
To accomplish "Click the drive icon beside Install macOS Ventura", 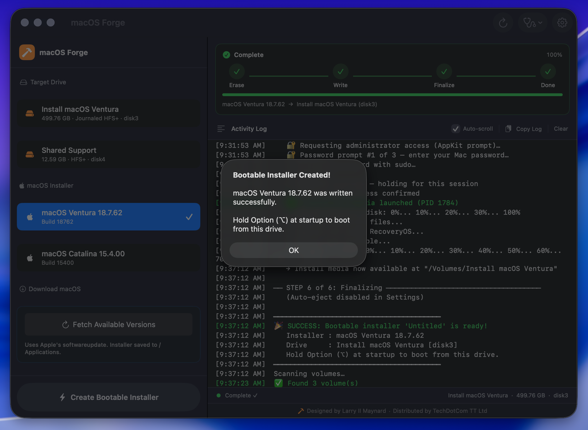I will 30,113.
